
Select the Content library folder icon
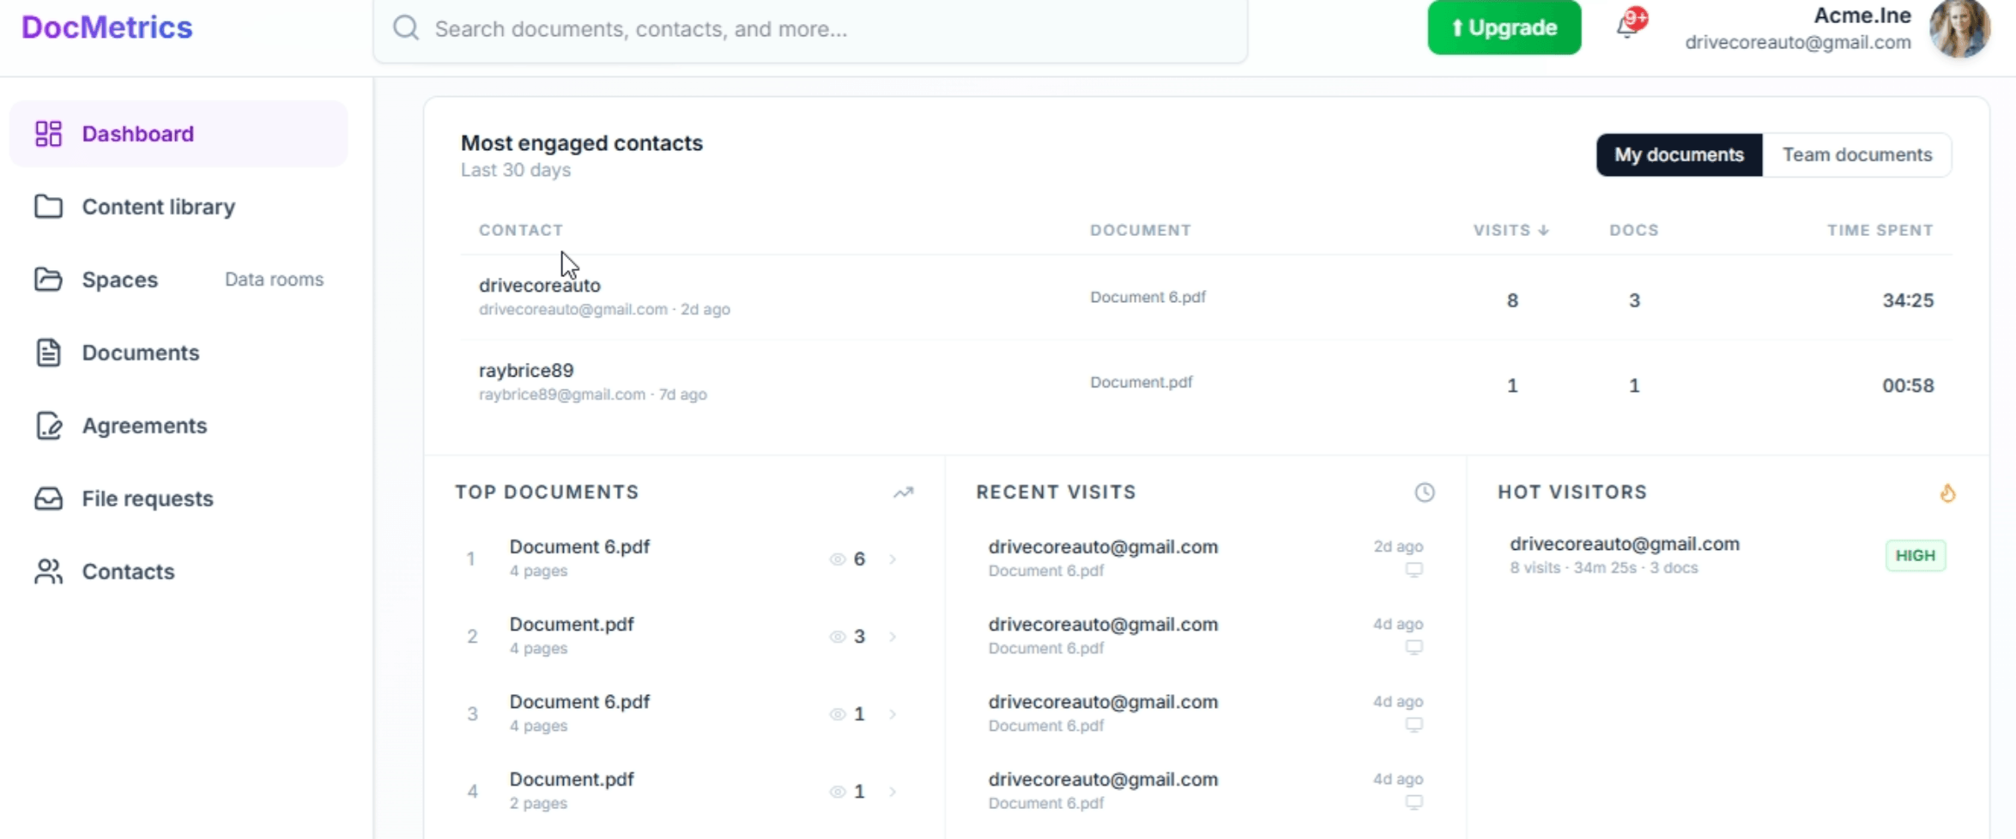pyautogui.click(x=47, y=206)
